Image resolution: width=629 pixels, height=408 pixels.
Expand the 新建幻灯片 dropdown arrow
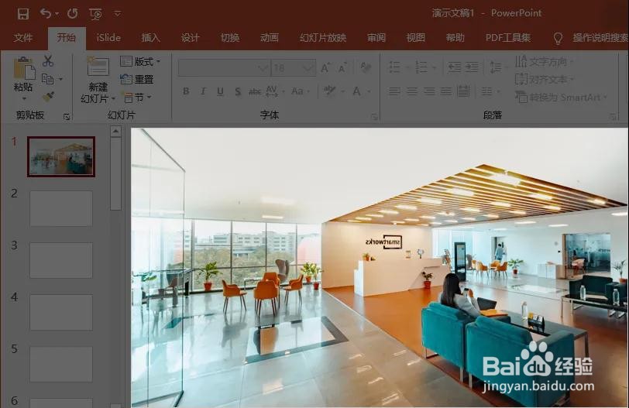click(113, 98)
